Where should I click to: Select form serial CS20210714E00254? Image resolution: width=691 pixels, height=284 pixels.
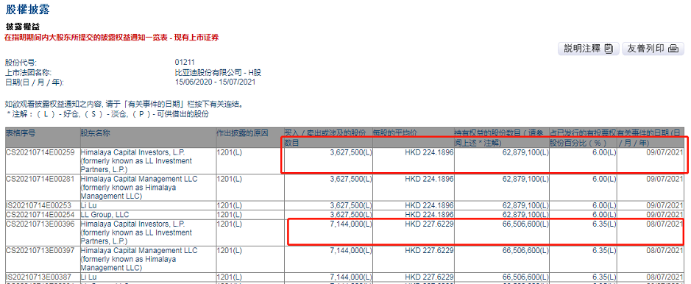pyautogui.click(x=40, y=214)
